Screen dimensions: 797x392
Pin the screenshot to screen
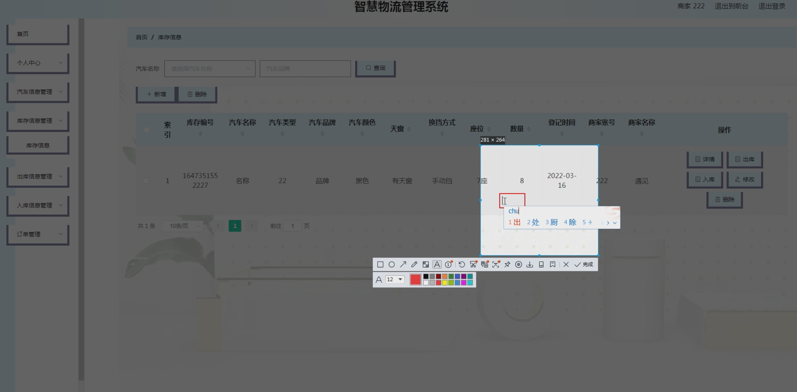[x=507, y=265]
